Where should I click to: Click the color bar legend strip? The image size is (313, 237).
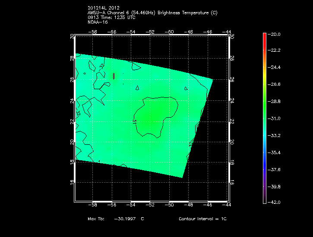(265, 118)
